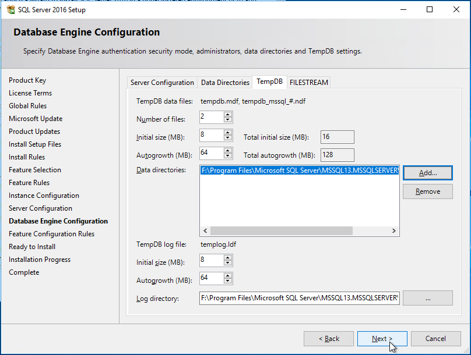Click Feature Rules step in sidebar

[29, 183]
